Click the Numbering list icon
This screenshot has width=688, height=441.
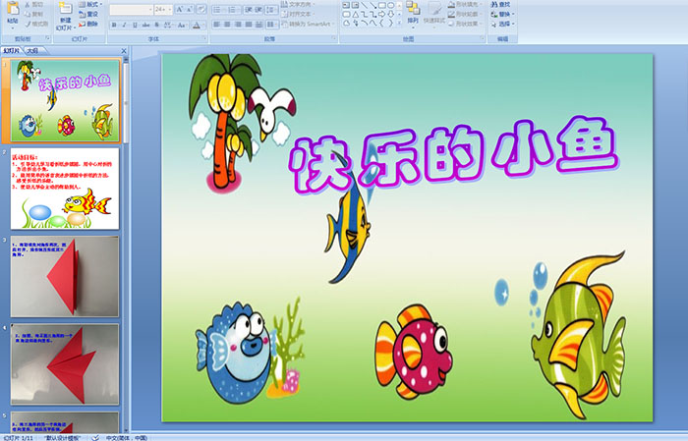pyautogui.click(x=233, y=9)
